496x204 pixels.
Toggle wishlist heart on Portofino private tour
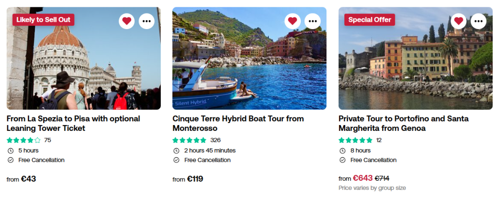click(458, 21)
